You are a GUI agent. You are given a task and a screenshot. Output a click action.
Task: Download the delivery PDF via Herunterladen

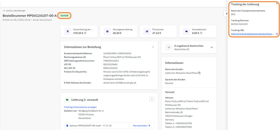(x=142, y=126)
